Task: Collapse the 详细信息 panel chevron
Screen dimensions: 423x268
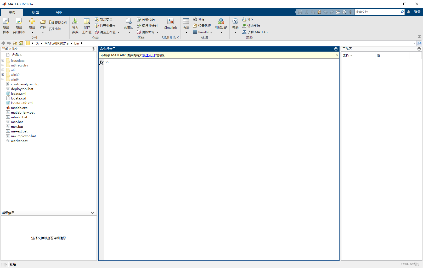Action: coord(92,213)
